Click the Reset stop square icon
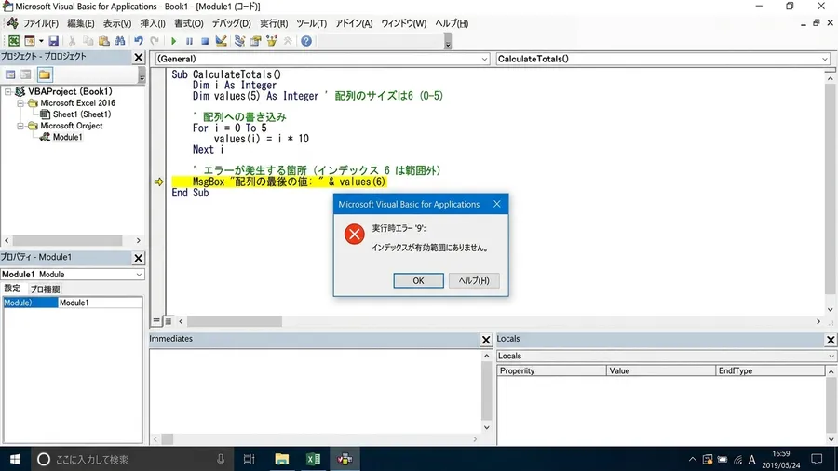 click(205, 41)
